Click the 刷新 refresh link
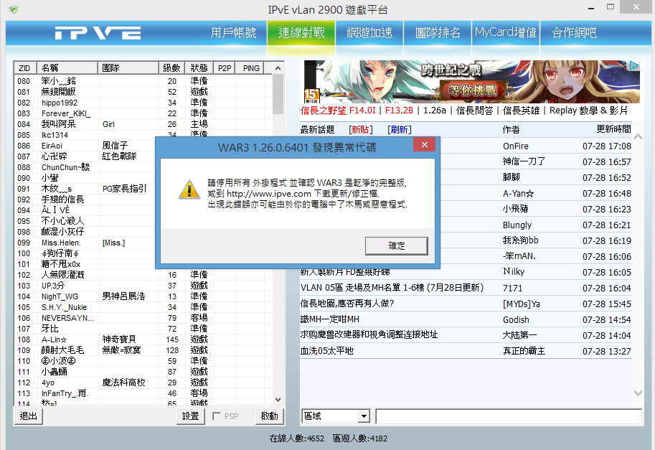Viewport: 655px width, 450px height. tap(400, 129)
